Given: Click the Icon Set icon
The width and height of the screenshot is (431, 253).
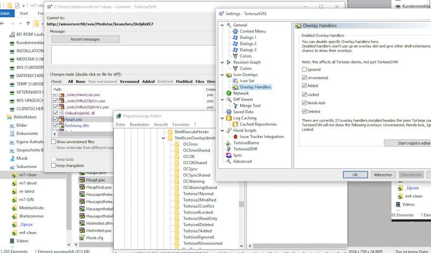Looking at the screenshot, I should tap(235, 81).
